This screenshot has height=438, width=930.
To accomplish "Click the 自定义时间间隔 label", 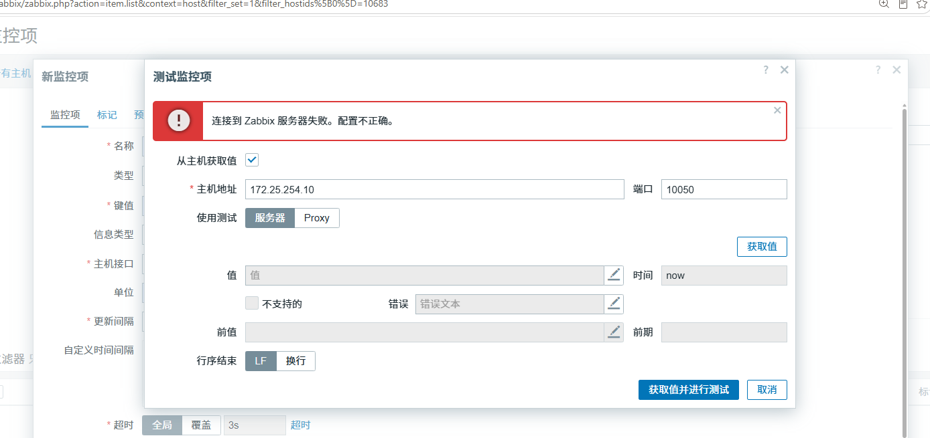I will pos(99,350).
